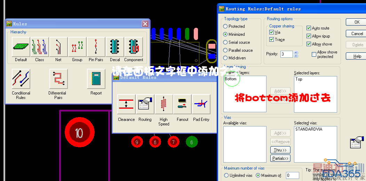
Task: Select Unlimited vias option
Action: pyautogui.click(x=226, y=175)
